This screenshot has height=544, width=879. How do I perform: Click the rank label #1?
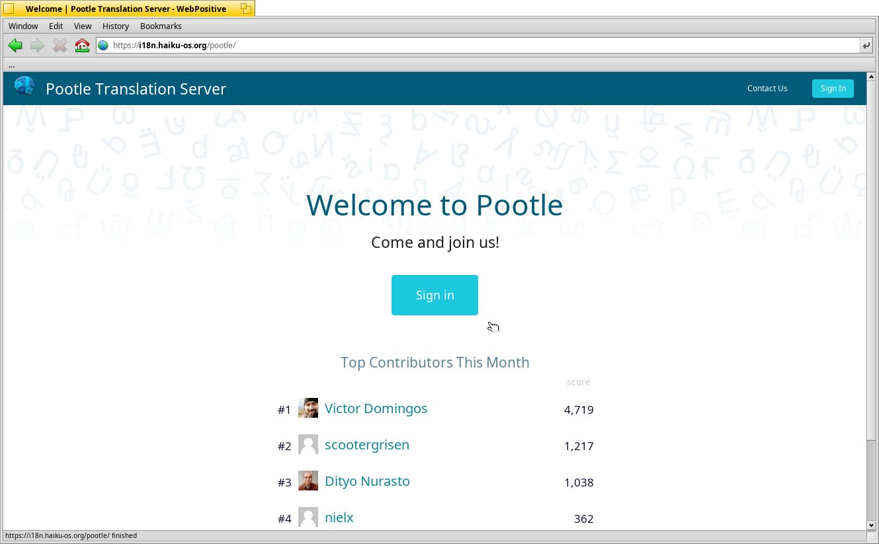(284, 410)
